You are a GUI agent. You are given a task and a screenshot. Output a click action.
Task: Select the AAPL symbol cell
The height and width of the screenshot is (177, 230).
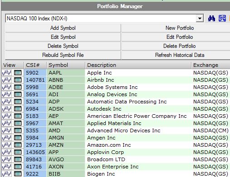tap(66, 73)
